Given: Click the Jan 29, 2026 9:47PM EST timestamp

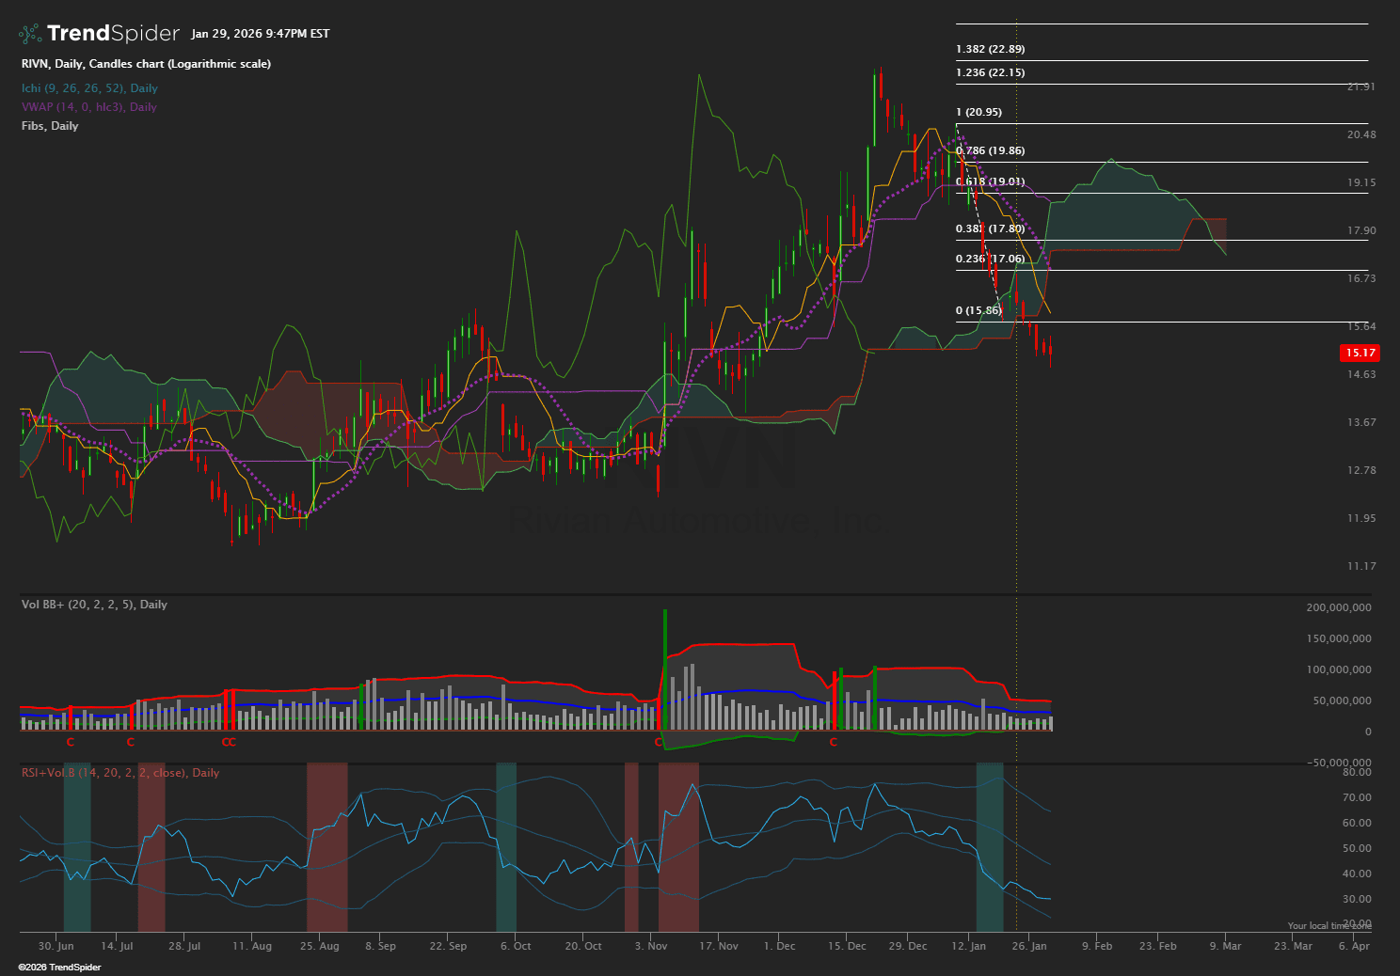Looking at the screenshot, I should pos(260,34).
